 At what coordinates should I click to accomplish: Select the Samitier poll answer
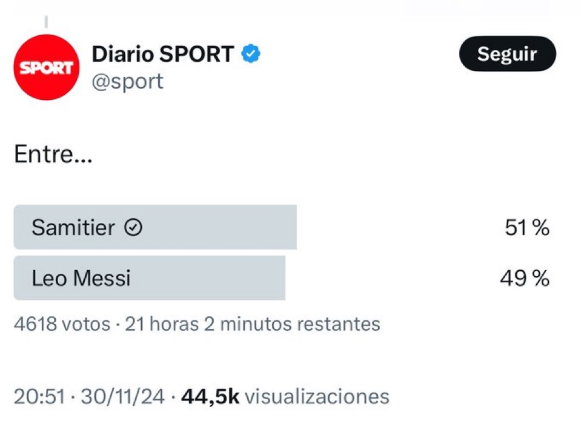coord(73,228)
